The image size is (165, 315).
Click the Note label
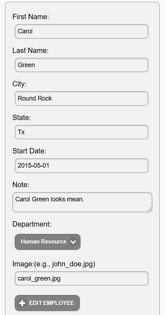[x=21, y=185]
